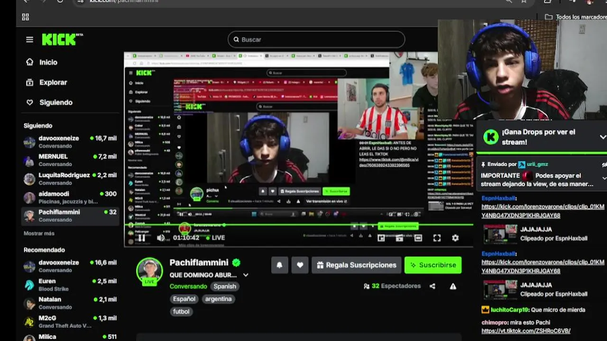Screen dimensions: 607x341
Task: Enter fullscreen in the video player
Action: tap(437, 238)
